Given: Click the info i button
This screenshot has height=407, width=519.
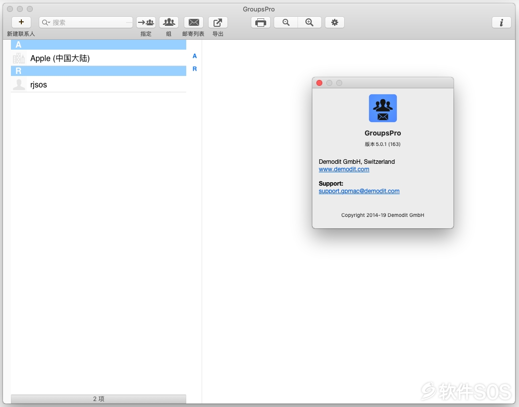Looking at the screenshot, I should (x=502, y=22).
